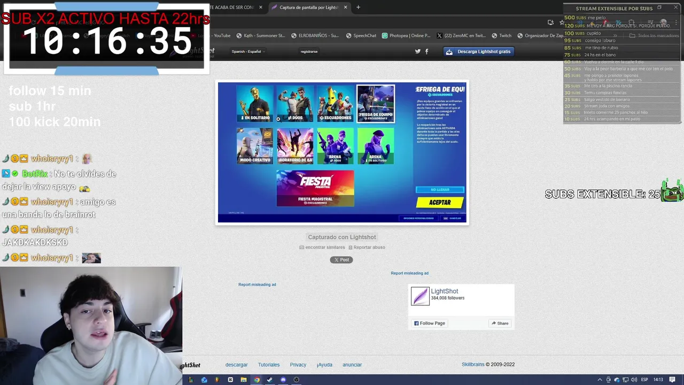The image size is (684, 385).
Task: Click the Facebook Follow Page button
Action: [x=430, y=323]
